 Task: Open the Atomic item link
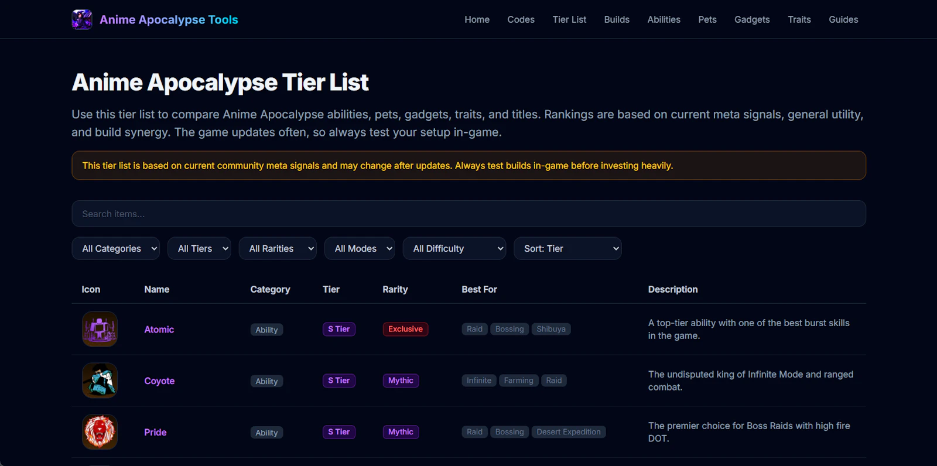tap(159, 330)
